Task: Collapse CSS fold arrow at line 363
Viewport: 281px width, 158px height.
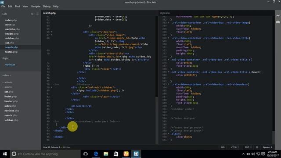Action: [x=169, y=23]
